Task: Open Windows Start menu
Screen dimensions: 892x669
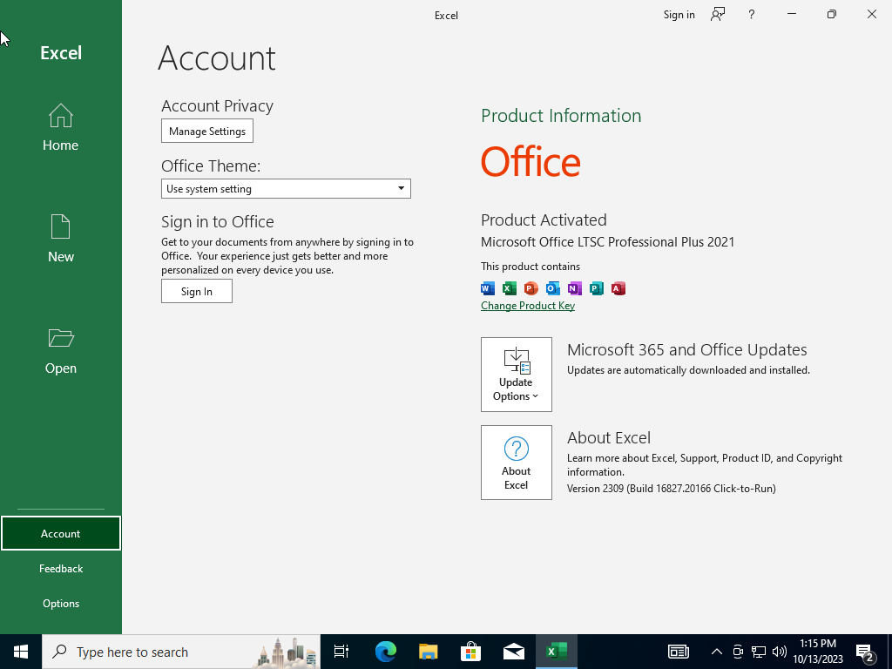Action: (x=21, y=652)
